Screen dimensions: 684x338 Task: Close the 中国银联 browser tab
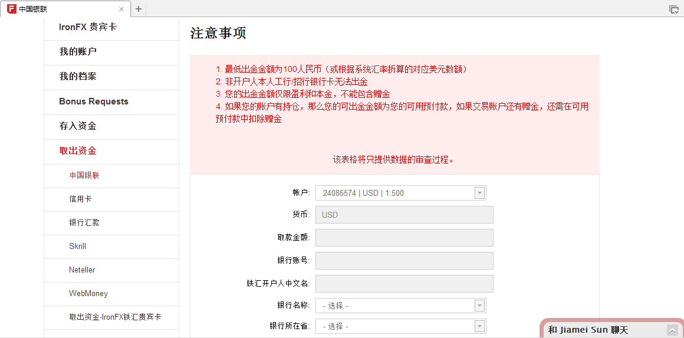(121, 9)
